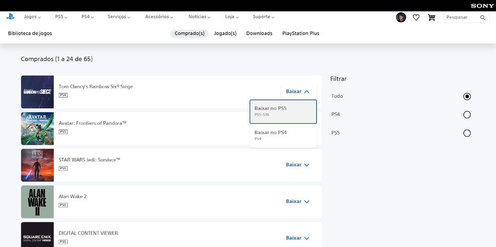
Task: Open the Baixar dropdown for STAR WARS Jedi: Survivor
Action: click(298, 165)
